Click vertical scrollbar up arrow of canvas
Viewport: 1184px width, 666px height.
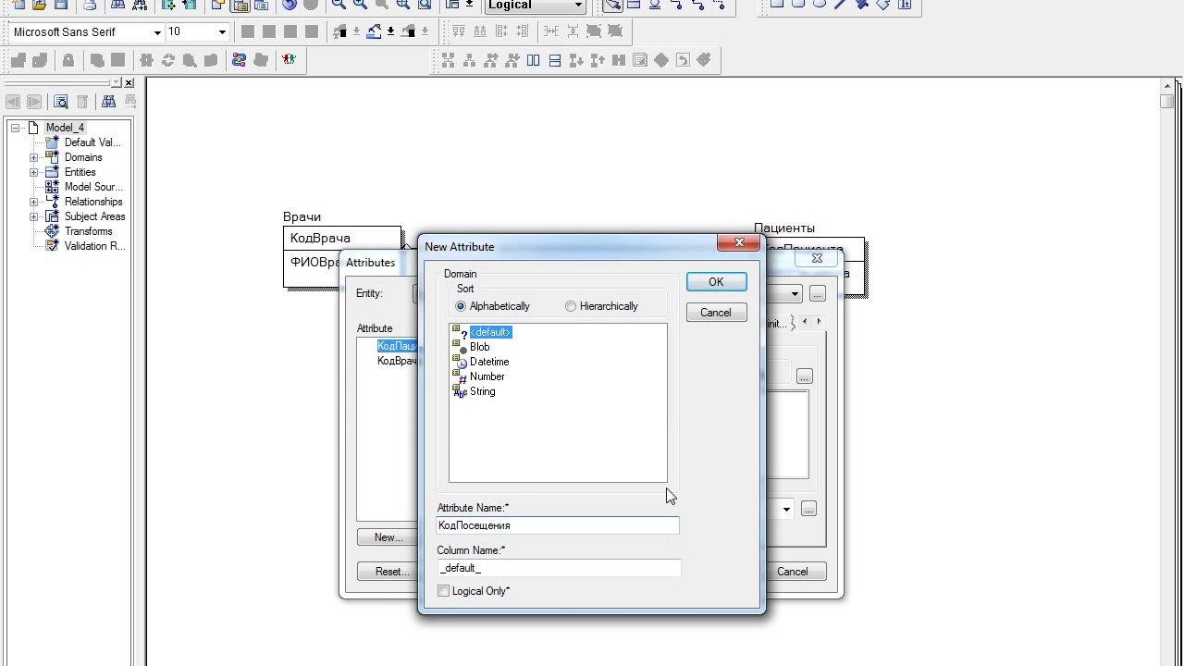pos(1167,85)
